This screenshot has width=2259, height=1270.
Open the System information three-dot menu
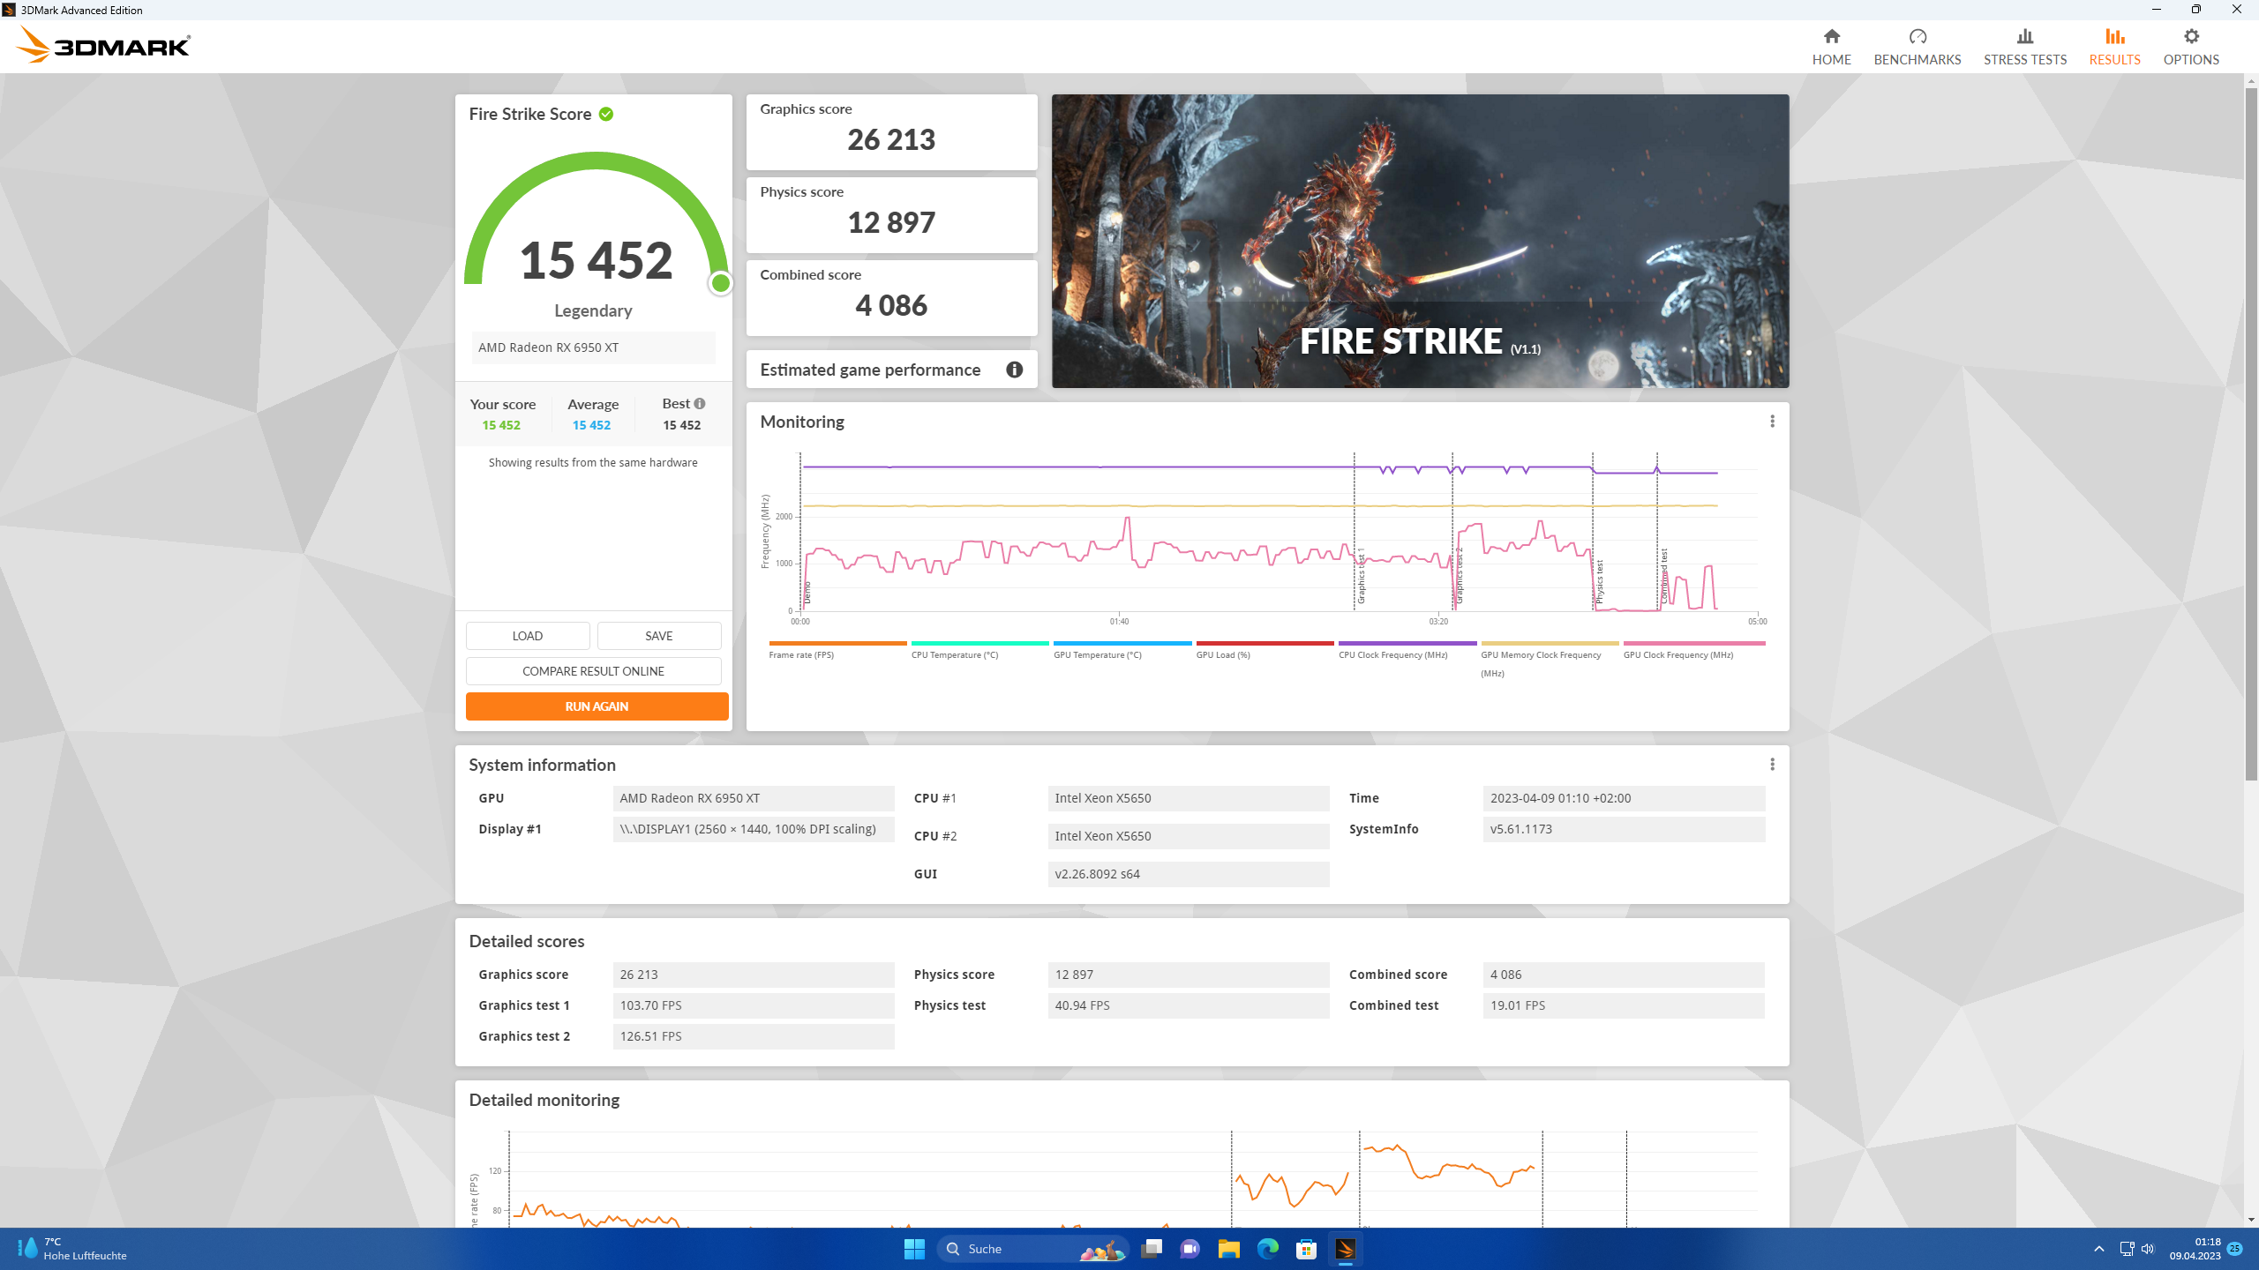tap(1772, 765)
